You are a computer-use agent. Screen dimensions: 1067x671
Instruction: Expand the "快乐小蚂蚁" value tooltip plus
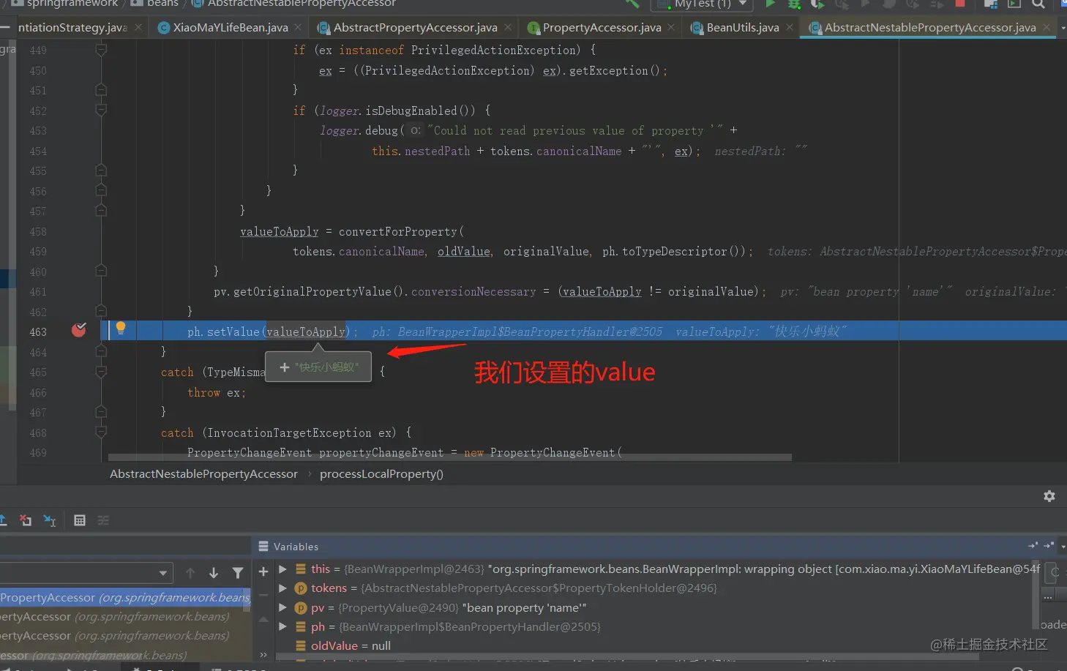click(285, 367)
